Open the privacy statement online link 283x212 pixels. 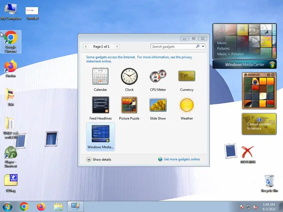pyautogui.click(x=139, y=59)
